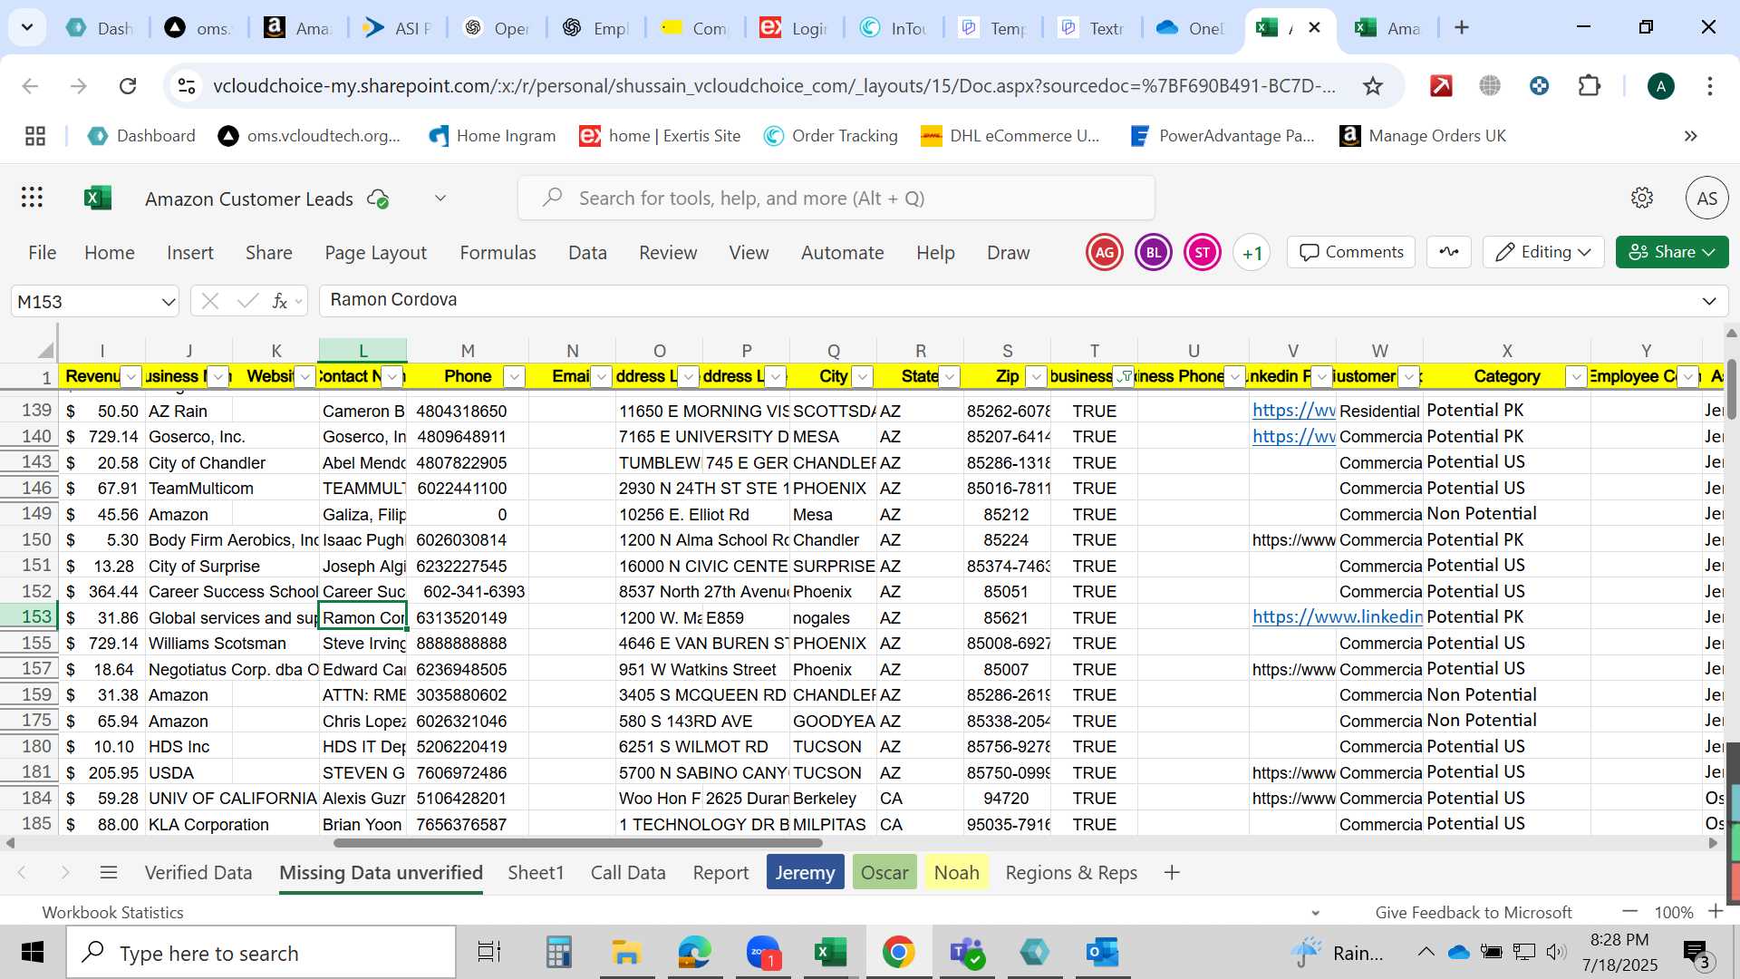Click the confirm entry checkmark icon
The width and height of the screenshot is (1740, 979).
[247, 301]
